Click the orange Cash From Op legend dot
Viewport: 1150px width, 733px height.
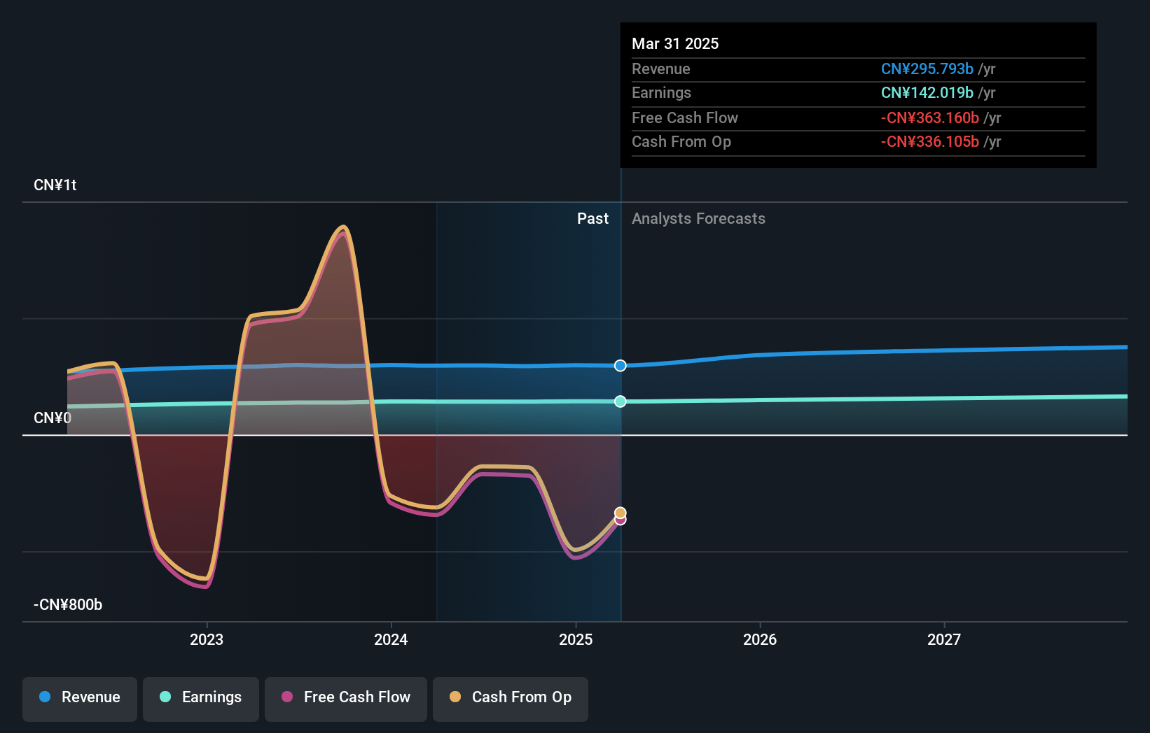pyautogui.click(x=455, y=697)
